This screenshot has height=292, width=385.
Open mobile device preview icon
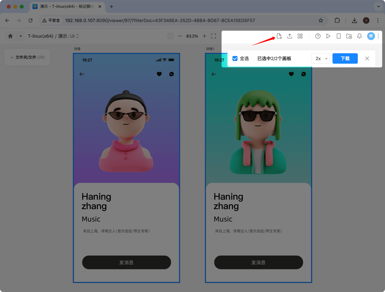point(339,36)
